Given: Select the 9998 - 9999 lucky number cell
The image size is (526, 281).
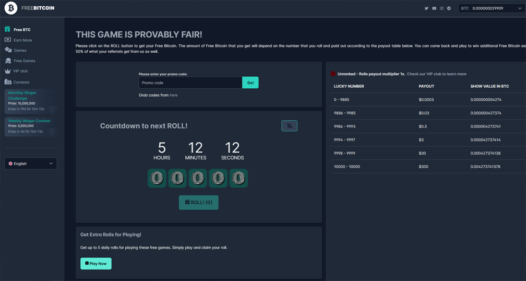Looking at the screenshot, I should tap(344, 153).
